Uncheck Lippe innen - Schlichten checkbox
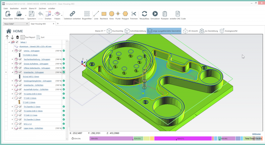 coord(20,128)
